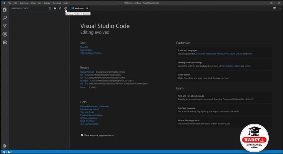The image size is (283, 154).
Task: Click the errors count in status bar
Action: tap(5, 152)
